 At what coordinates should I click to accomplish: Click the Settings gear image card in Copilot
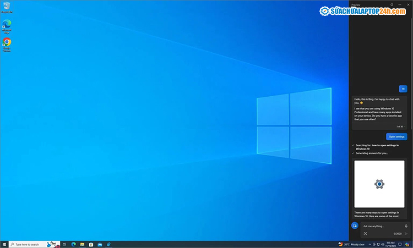click(x=379, y=184)
